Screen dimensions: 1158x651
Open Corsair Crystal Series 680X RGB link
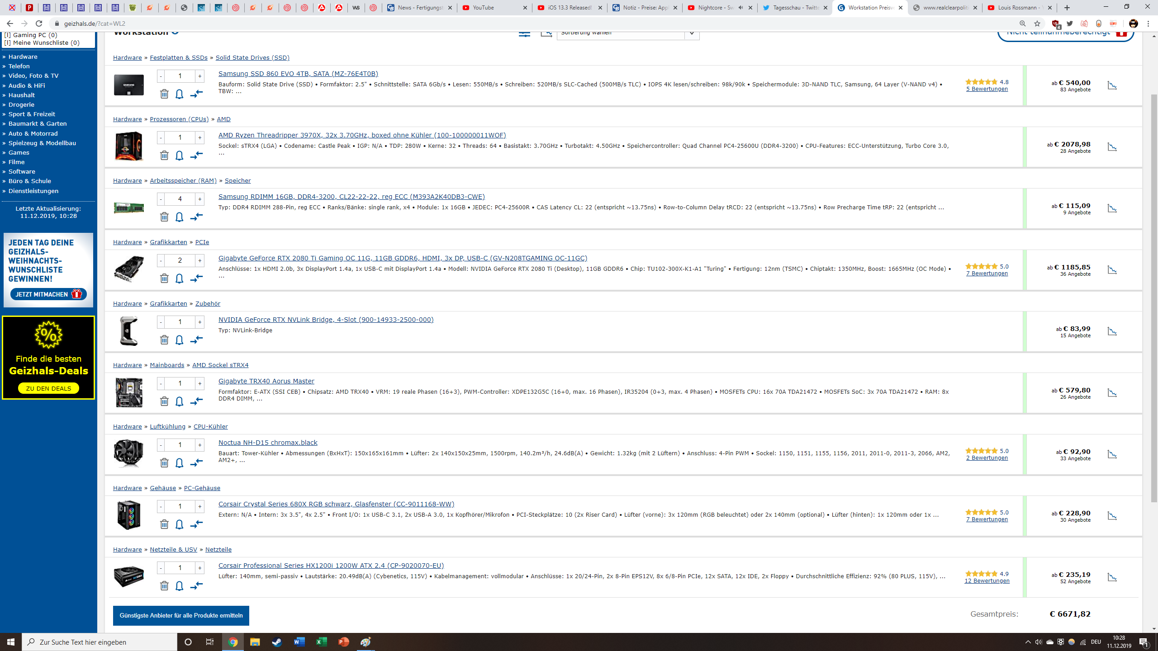pos(336,504)
